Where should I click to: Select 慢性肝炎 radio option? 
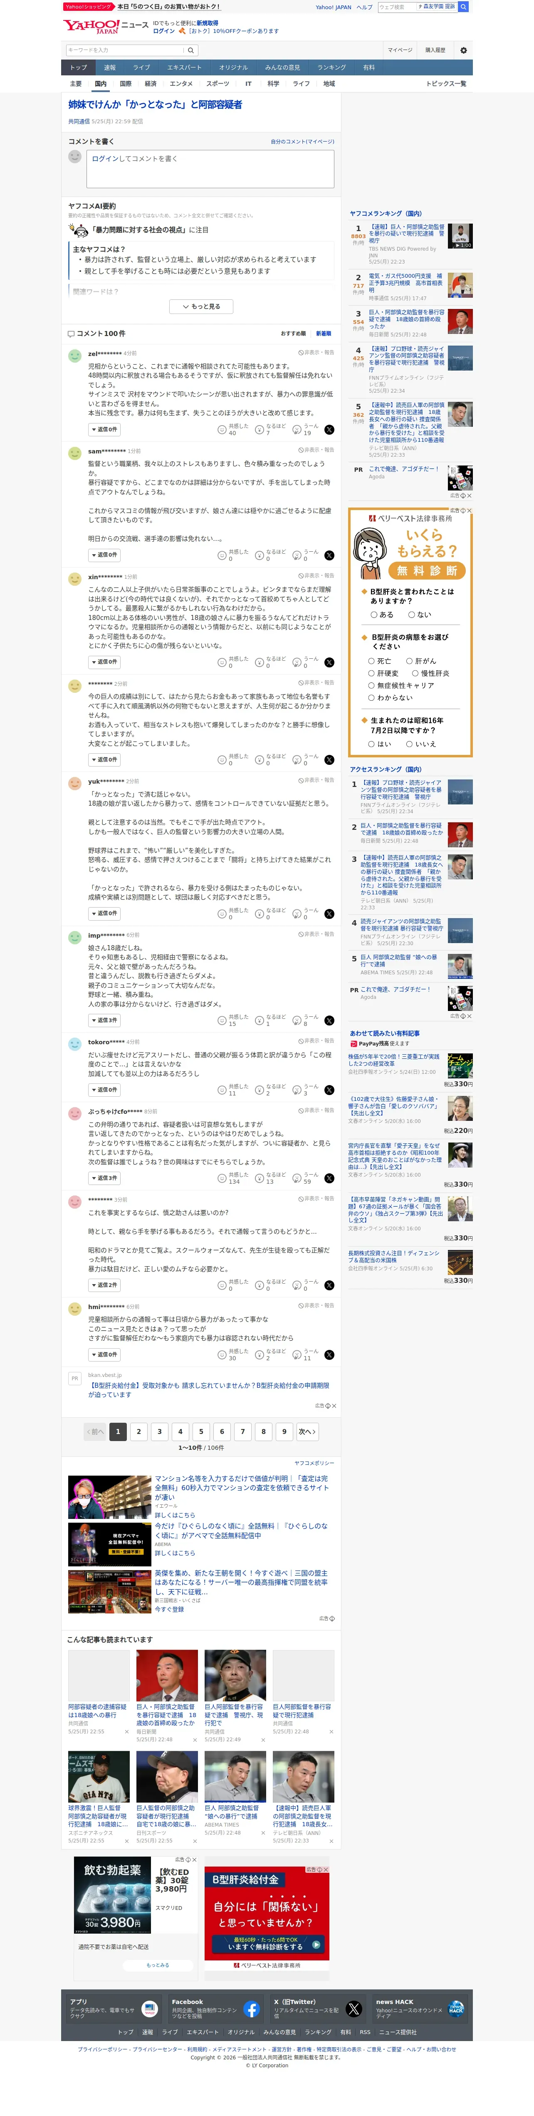click(430, 673)
